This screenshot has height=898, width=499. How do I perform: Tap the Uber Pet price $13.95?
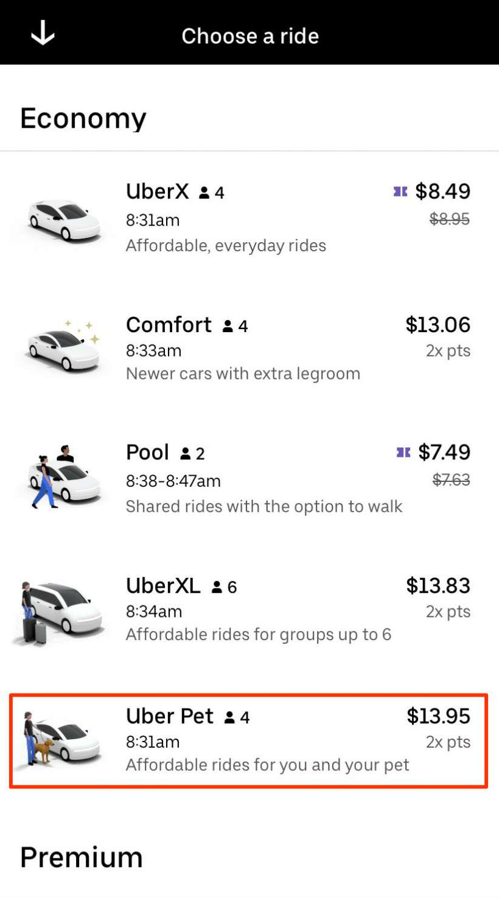[438, 716]
